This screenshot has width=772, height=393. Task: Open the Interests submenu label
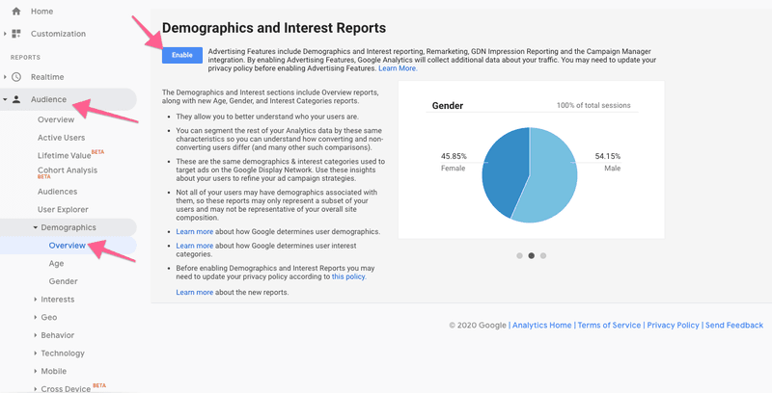click(x=58, y=300)
